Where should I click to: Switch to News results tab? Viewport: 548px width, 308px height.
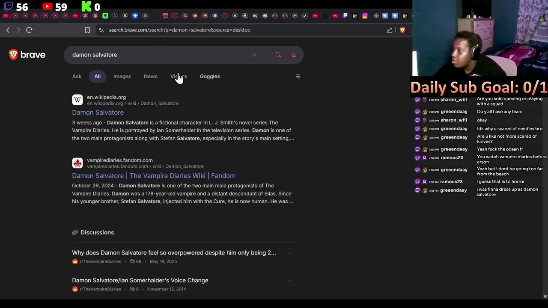click(x=151, y=76)
